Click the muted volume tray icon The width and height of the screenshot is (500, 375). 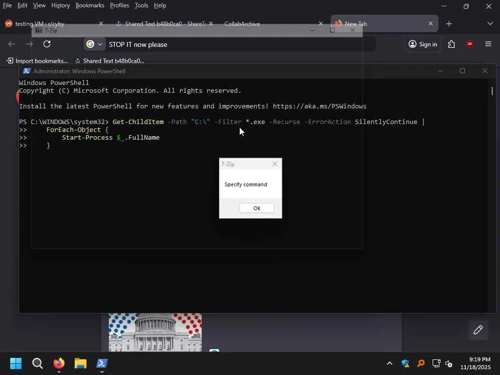[x=449, y=363]
